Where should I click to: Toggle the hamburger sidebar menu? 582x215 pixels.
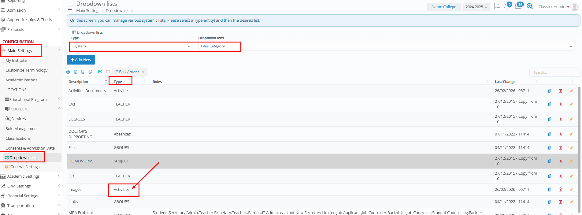pos(70,8)
